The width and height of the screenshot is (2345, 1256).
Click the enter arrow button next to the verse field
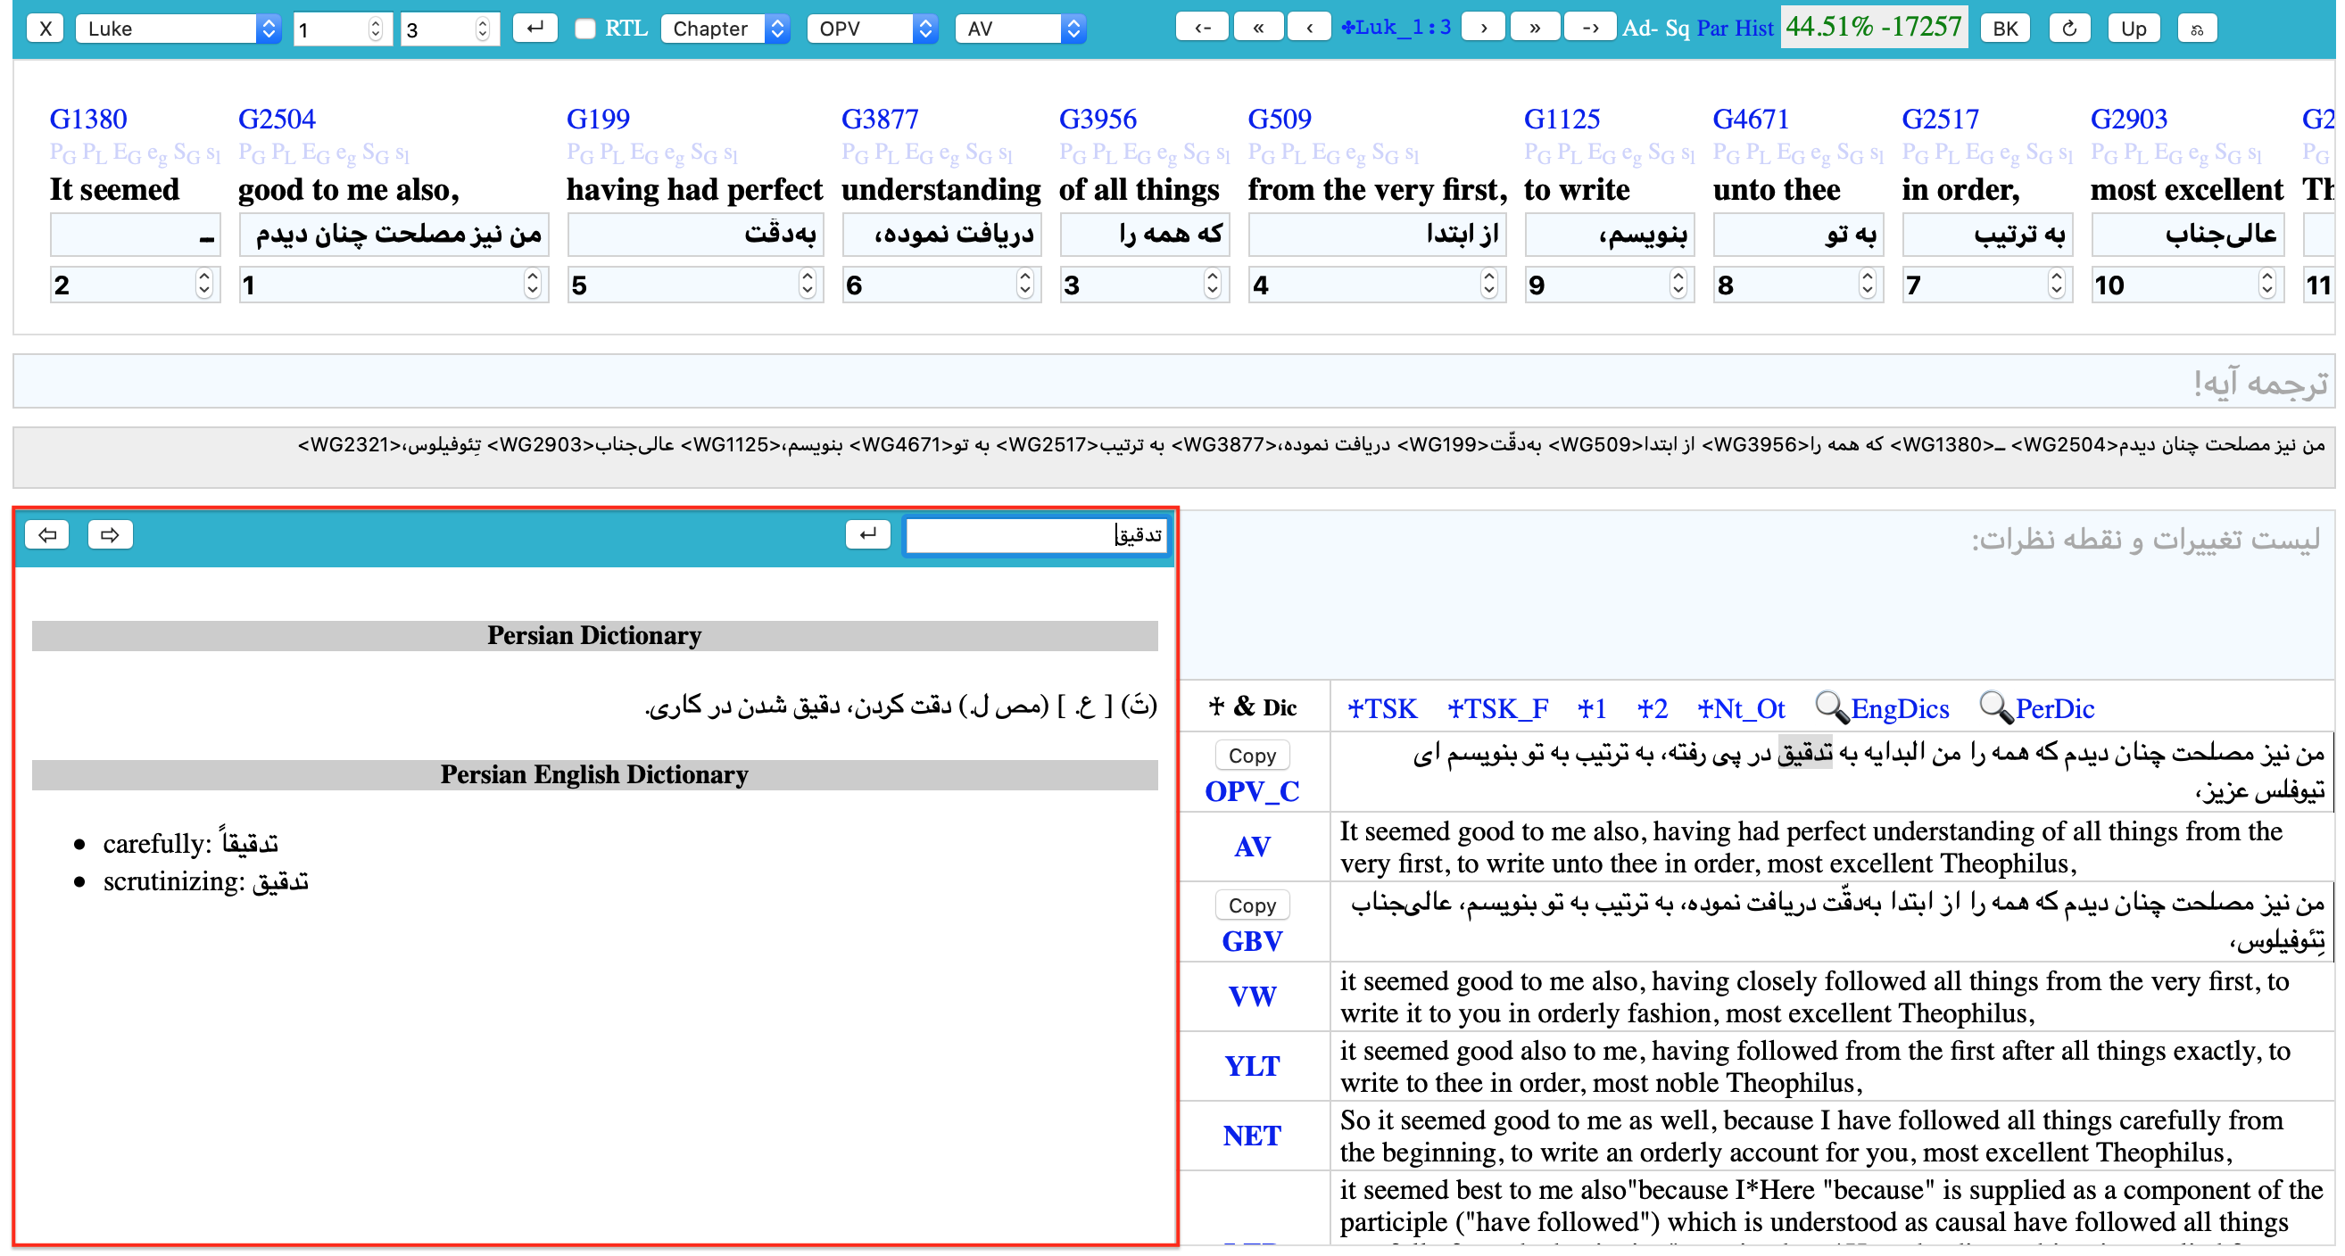click(534, 29)
